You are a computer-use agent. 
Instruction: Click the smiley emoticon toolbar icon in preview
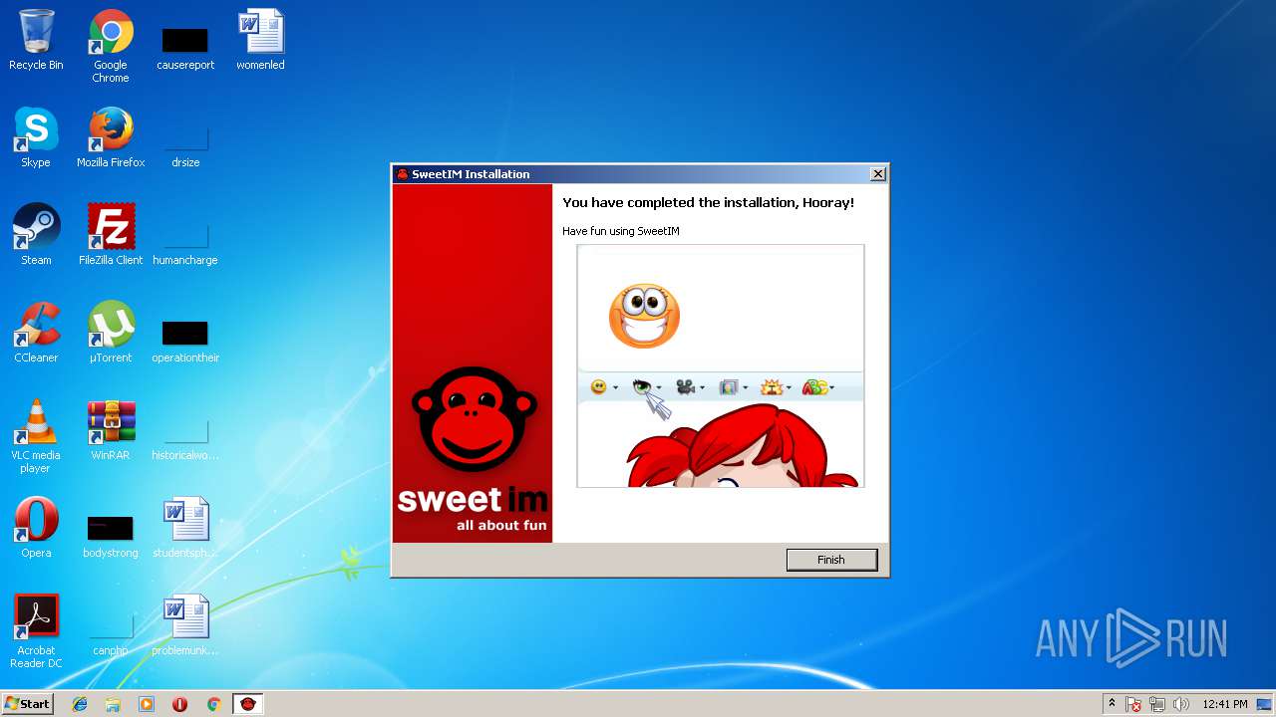(599, 386)
